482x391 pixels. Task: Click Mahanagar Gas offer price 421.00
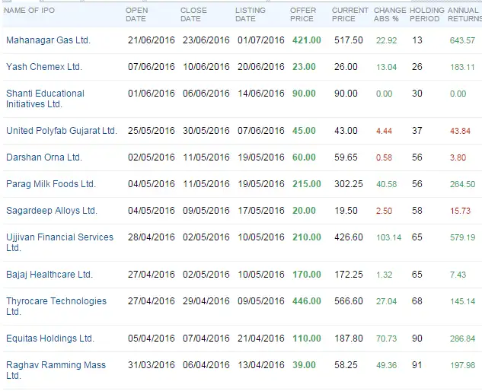coord(306,40)
